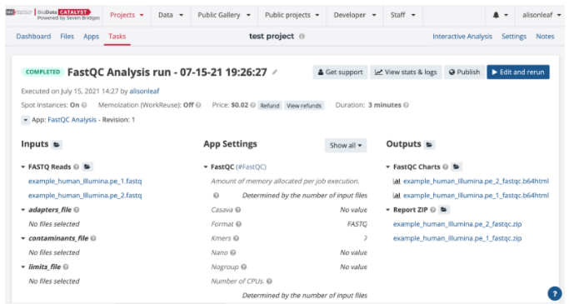Select the Tasks tab
The image size is (569, 304).
click(x=117, y=37)
